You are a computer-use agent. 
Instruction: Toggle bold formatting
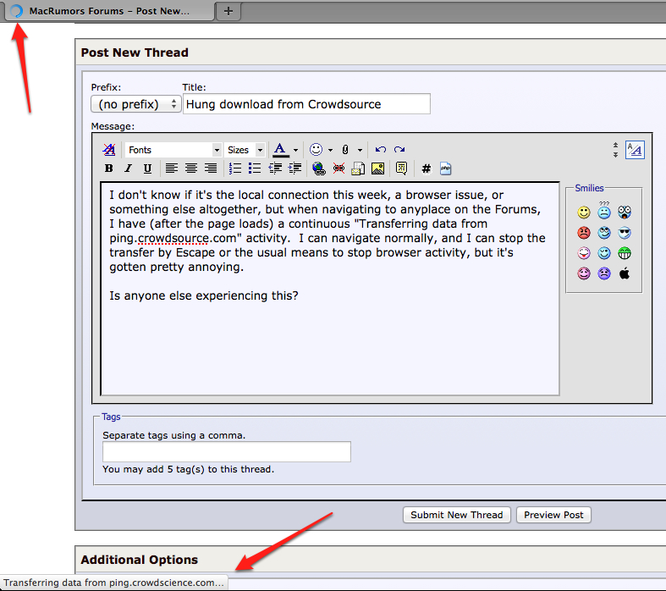108,168
